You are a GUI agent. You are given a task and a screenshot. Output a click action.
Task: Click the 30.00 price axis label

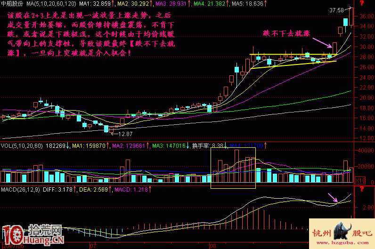tap(367, 47)
